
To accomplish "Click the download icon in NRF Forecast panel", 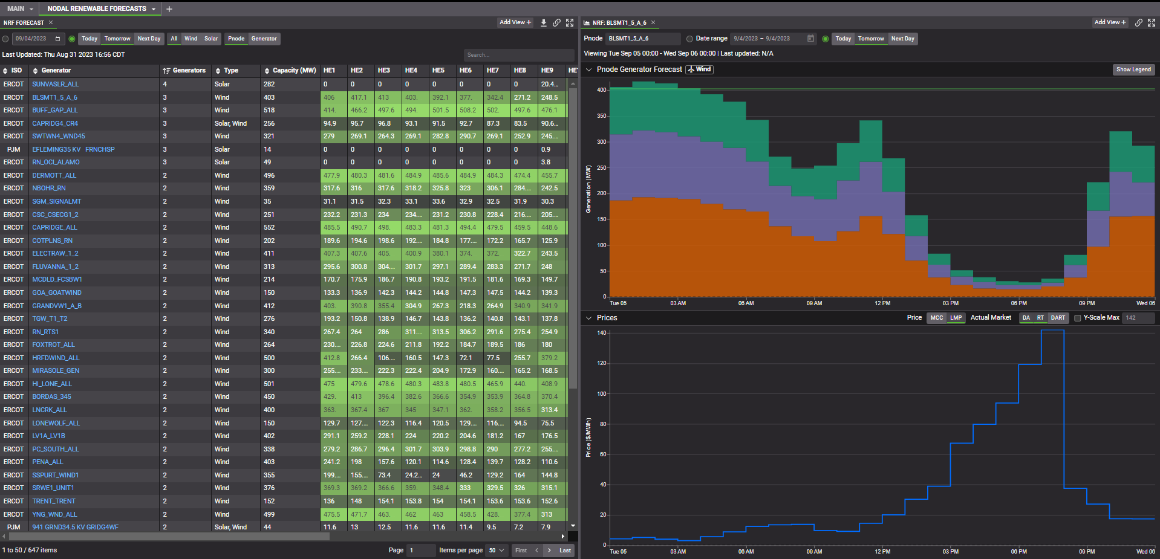I will [543, 23].
